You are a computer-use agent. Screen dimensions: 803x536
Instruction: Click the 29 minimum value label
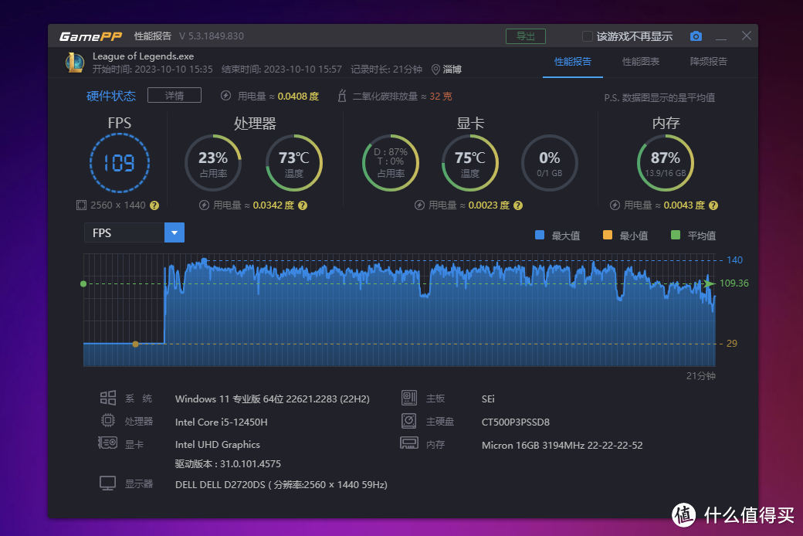pos(732,344)
